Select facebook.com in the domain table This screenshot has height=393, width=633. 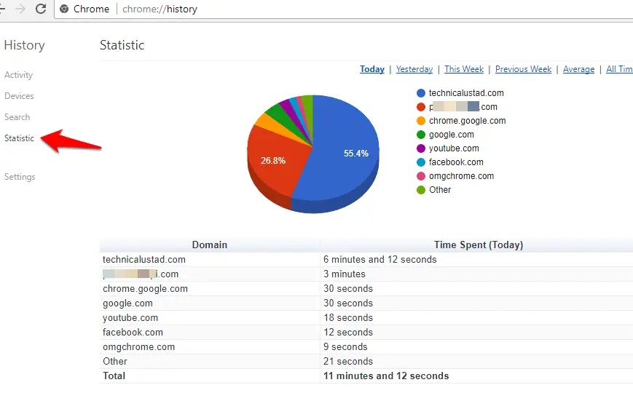[x=133, y=333]
